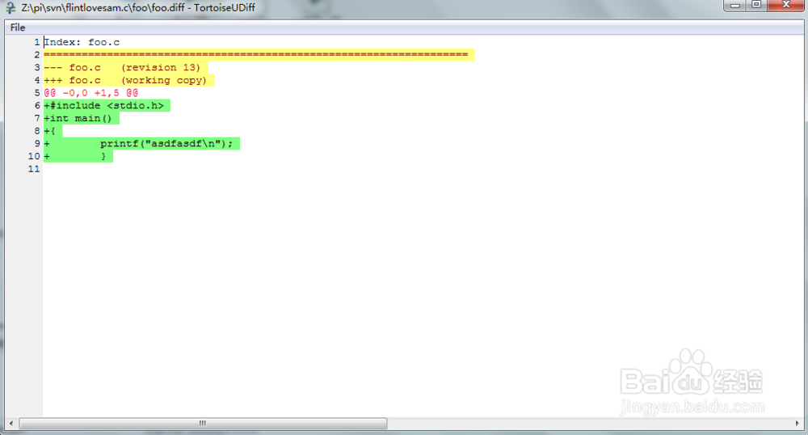Click the "+#include <stdio.h>" line

[107, 106]
